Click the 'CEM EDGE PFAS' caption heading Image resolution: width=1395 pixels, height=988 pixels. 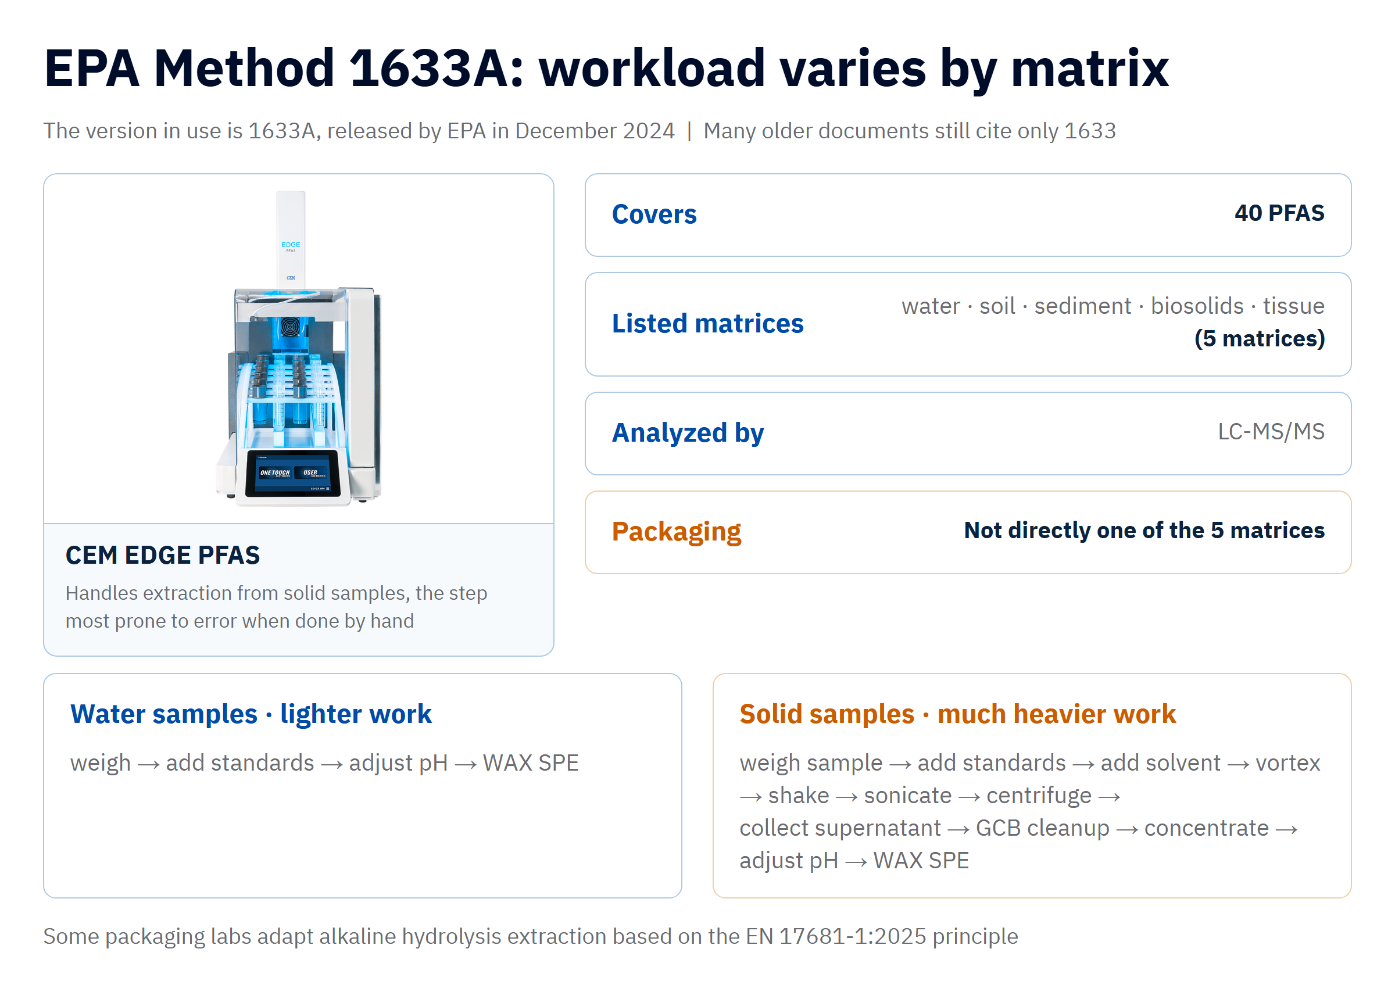[x=162, y=555]
